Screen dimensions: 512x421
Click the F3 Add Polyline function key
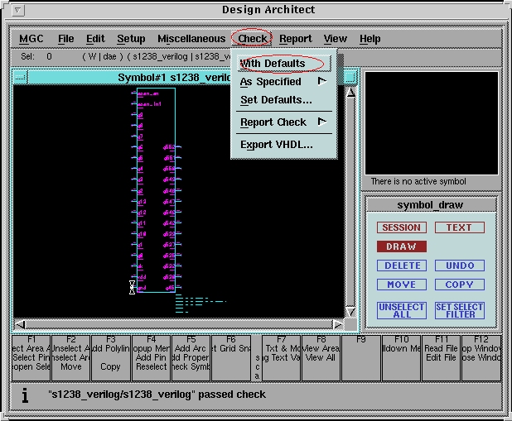point(110,352)
